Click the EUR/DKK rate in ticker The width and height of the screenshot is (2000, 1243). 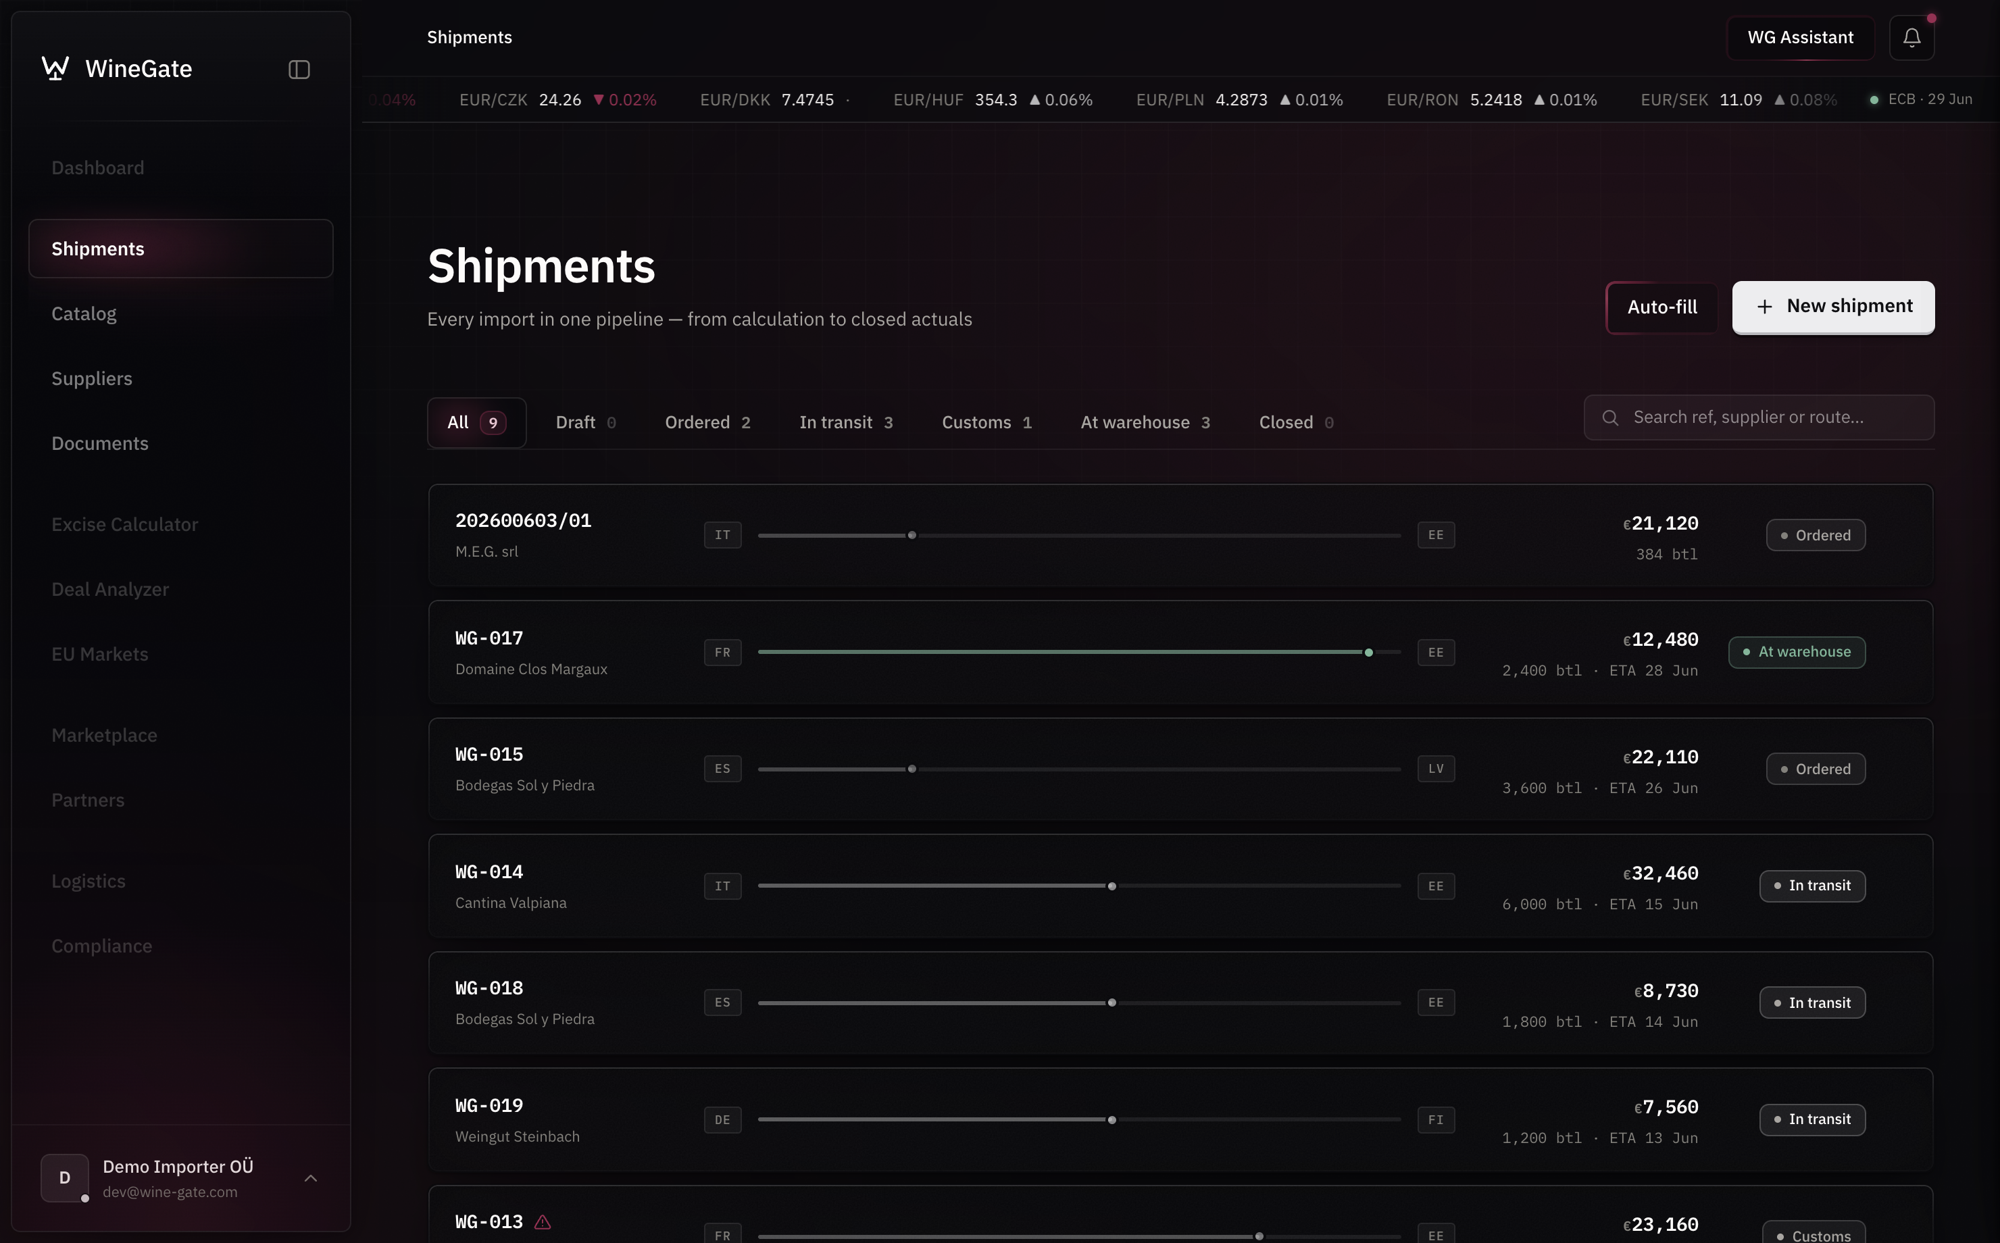(775, 99)
